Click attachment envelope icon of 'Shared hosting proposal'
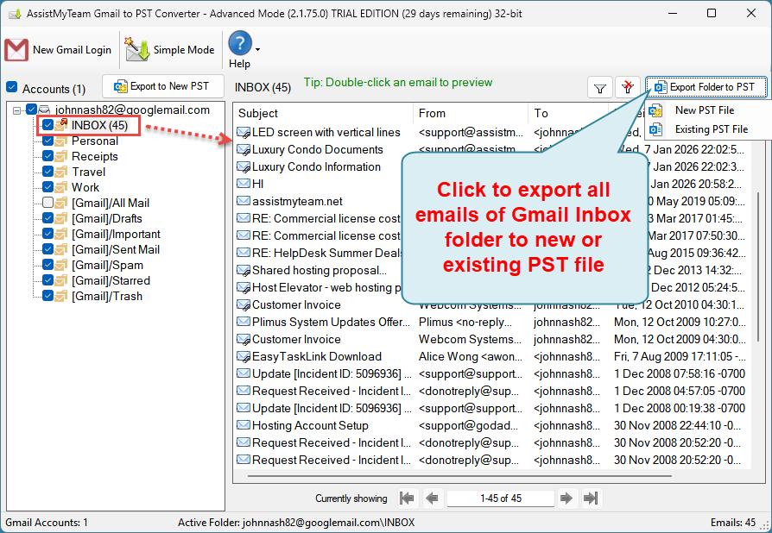Viewport: 772px width, 533px height. tap(244, 270)
